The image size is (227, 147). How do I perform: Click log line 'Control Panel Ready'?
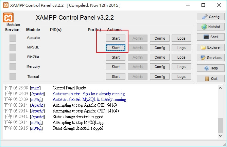(69, 88)
